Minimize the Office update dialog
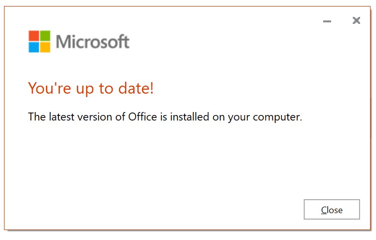This screenshot has width=376, height=240. [x=327, y=21]
